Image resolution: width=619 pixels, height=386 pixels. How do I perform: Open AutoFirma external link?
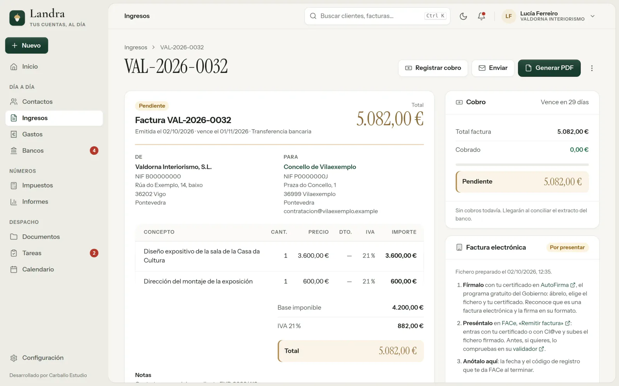click(558, 285)
